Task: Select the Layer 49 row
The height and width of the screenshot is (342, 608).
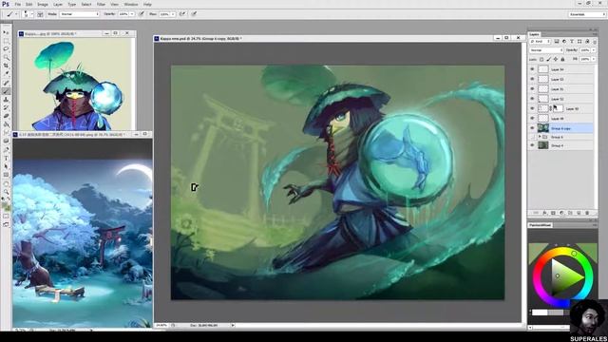Action: point(561,118)
